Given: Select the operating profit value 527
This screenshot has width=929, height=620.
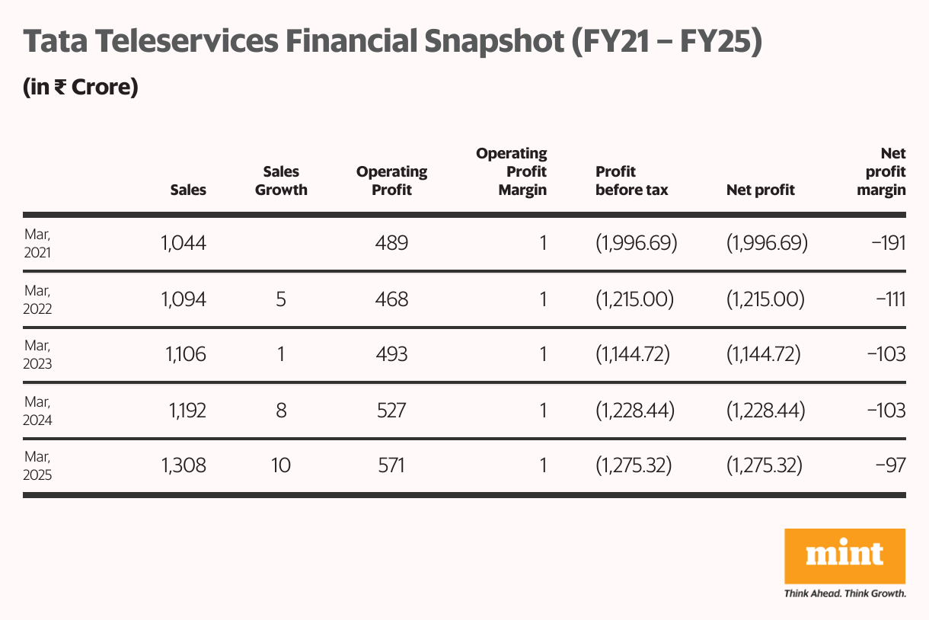Looking at the screenshot, I should coord(391,411).
